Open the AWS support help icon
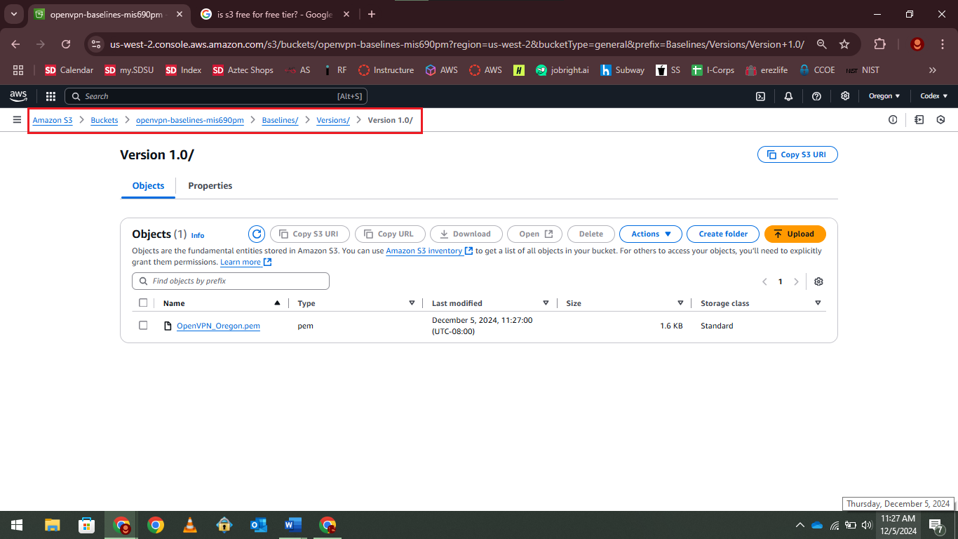 click(816, 96)
